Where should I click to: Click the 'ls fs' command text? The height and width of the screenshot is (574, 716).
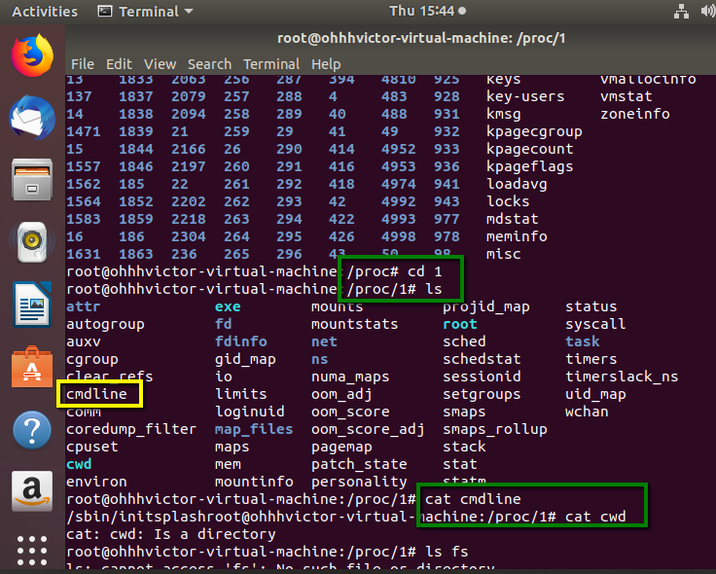[x=447, y=552]
